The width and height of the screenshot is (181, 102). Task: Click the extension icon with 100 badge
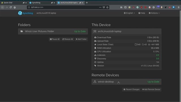pos(158,7)
